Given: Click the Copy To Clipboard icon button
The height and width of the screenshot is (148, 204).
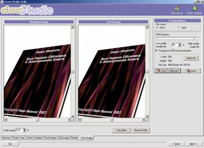Looking at the screenshot, I should [x=168, y=71].
